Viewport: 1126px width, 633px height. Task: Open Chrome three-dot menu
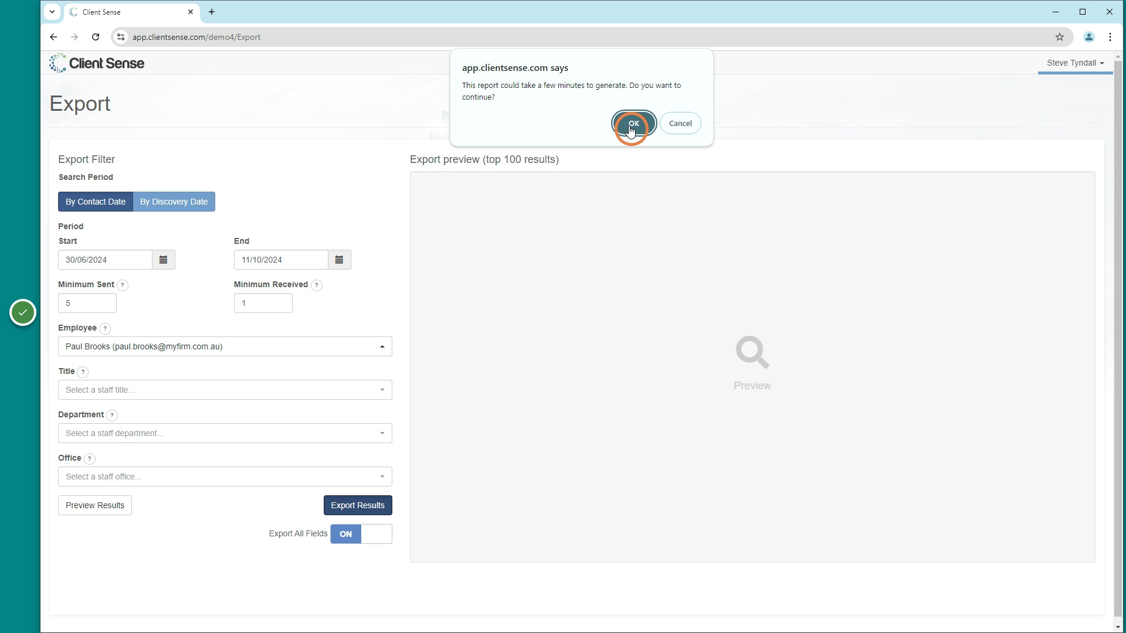tap(1110, 37)
